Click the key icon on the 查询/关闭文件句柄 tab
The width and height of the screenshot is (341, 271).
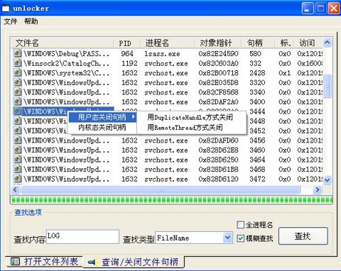click(92, 262)
